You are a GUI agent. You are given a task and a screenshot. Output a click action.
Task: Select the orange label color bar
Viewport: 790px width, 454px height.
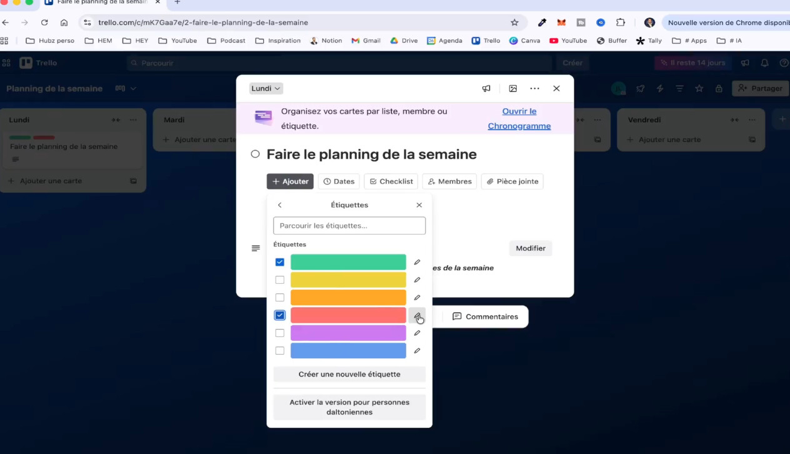(348, 298)
